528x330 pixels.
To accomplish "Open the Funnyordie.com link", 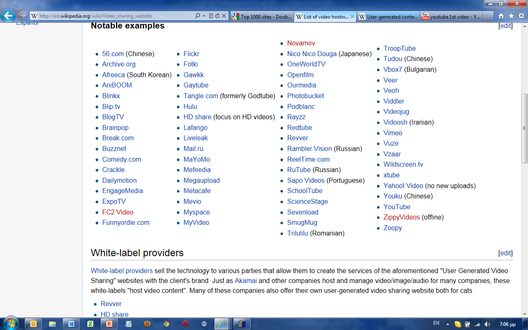I will pyautogui.click(x=126, y=222).
